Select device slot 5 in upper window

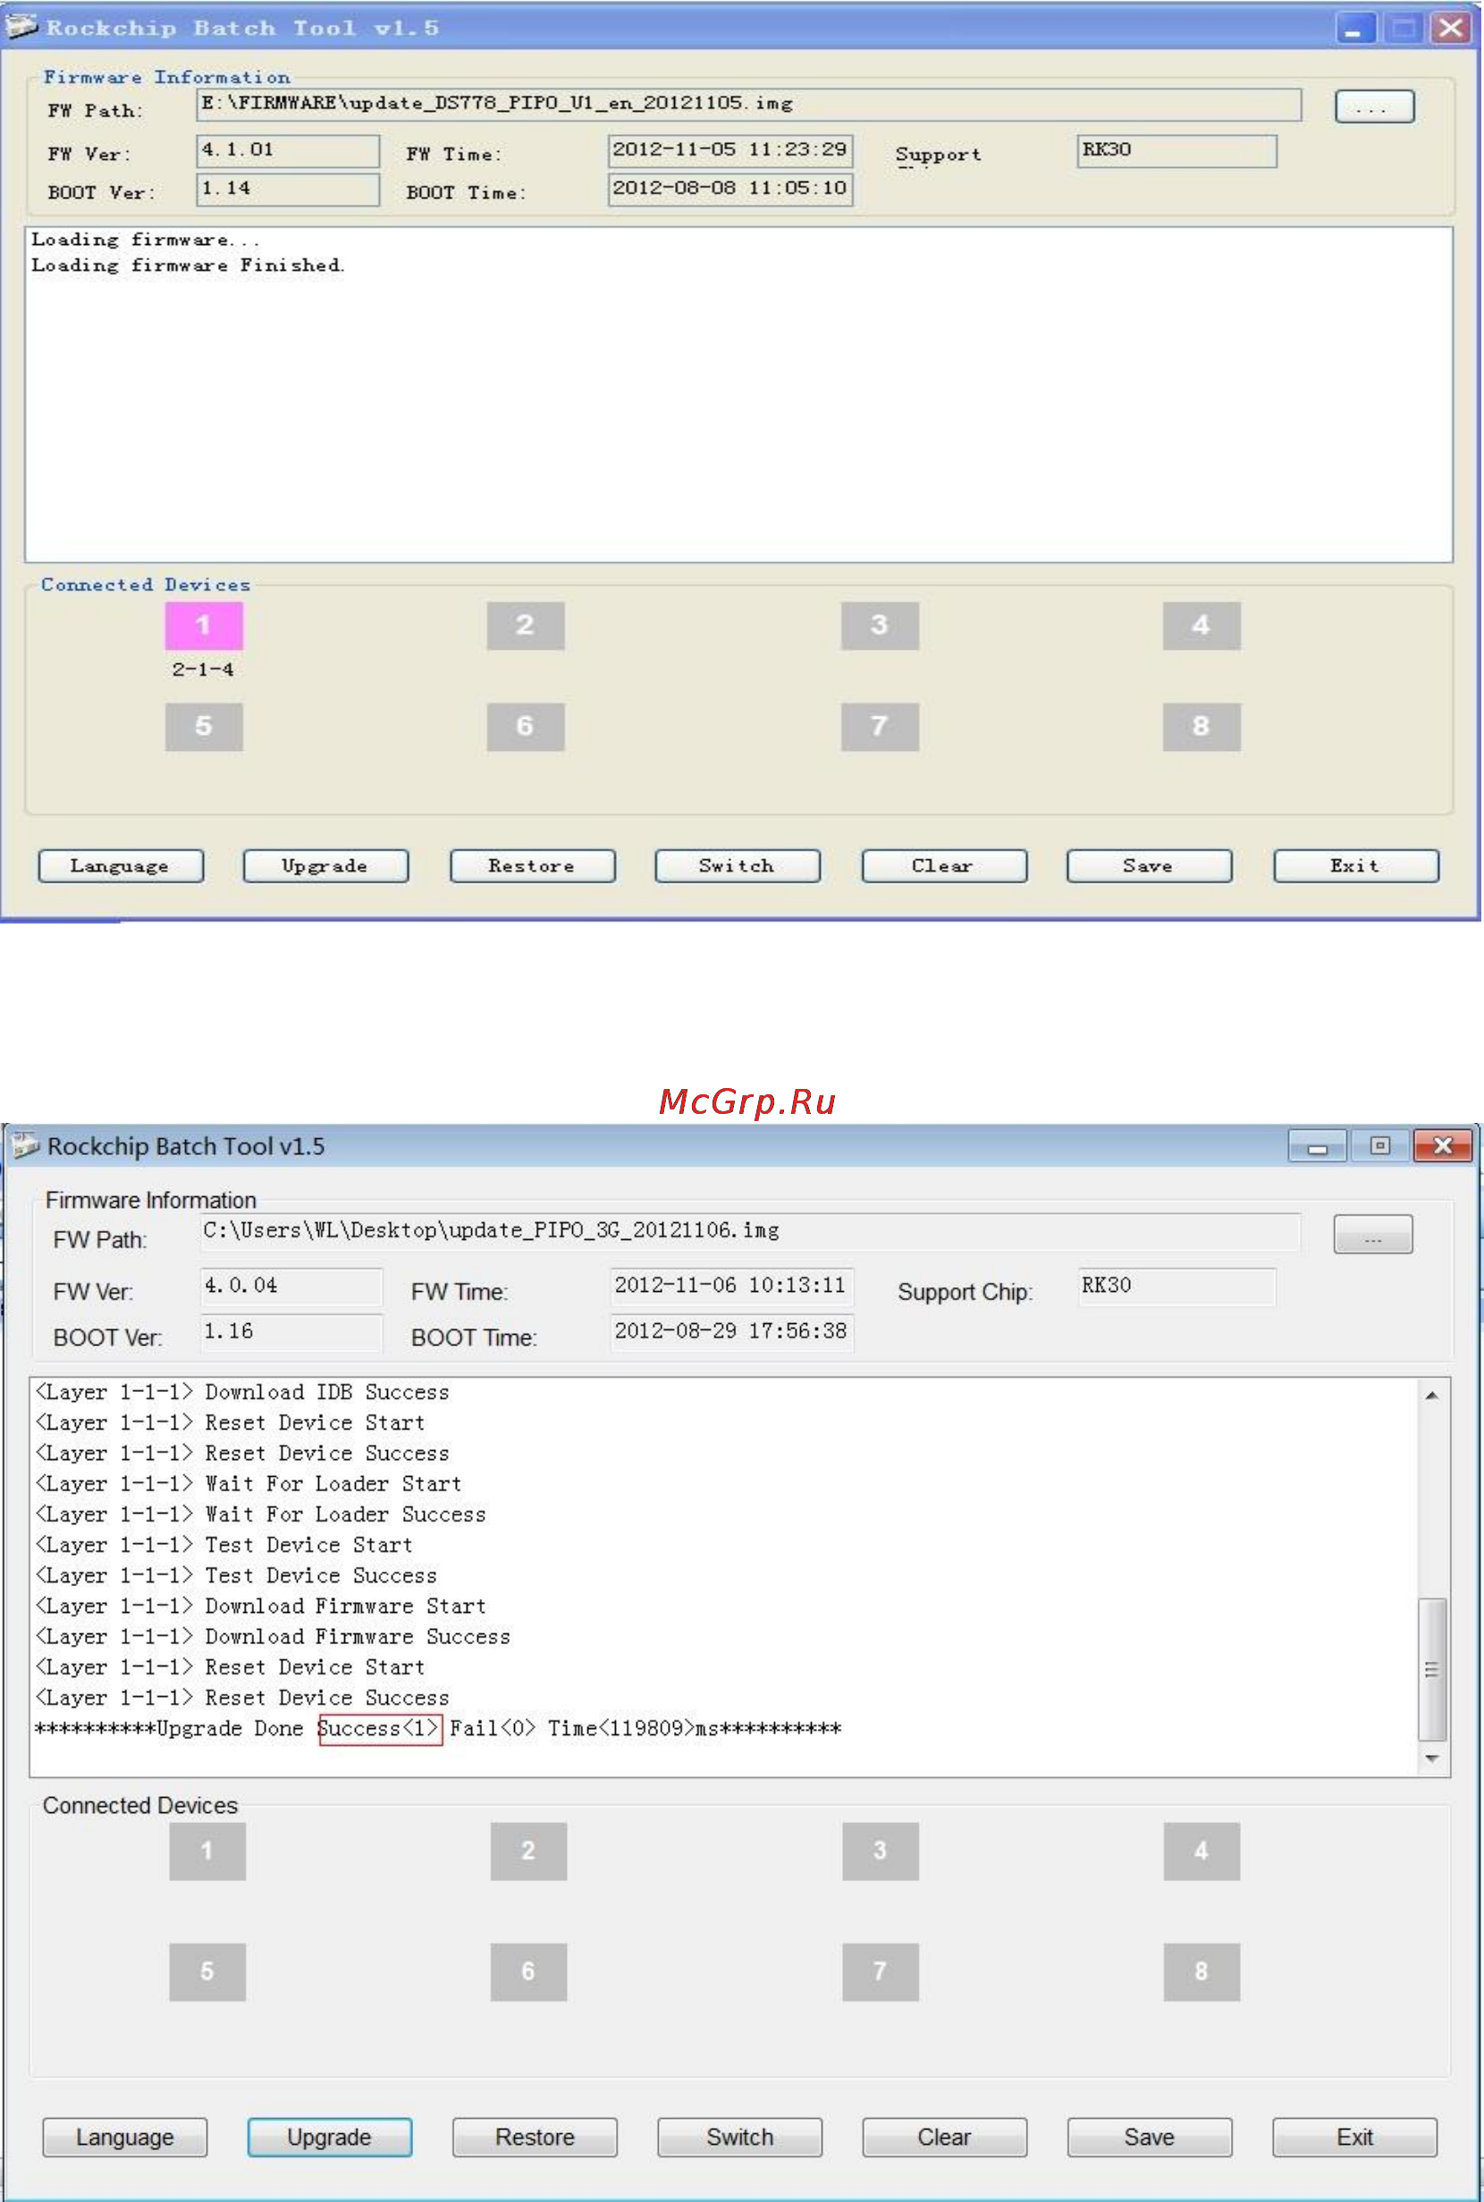point(204,726)
